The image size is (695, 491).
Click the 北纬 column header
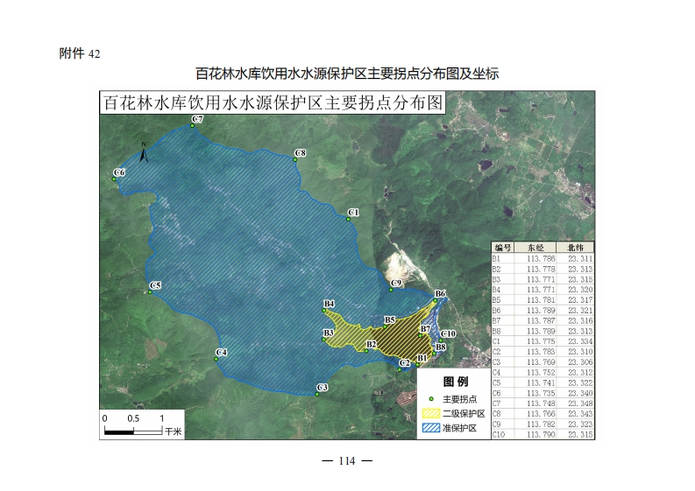click(x=575, y=249)
